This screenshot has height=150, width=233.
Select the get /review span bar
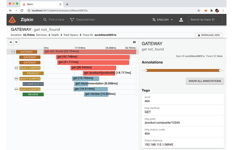[x=96, y=94]
